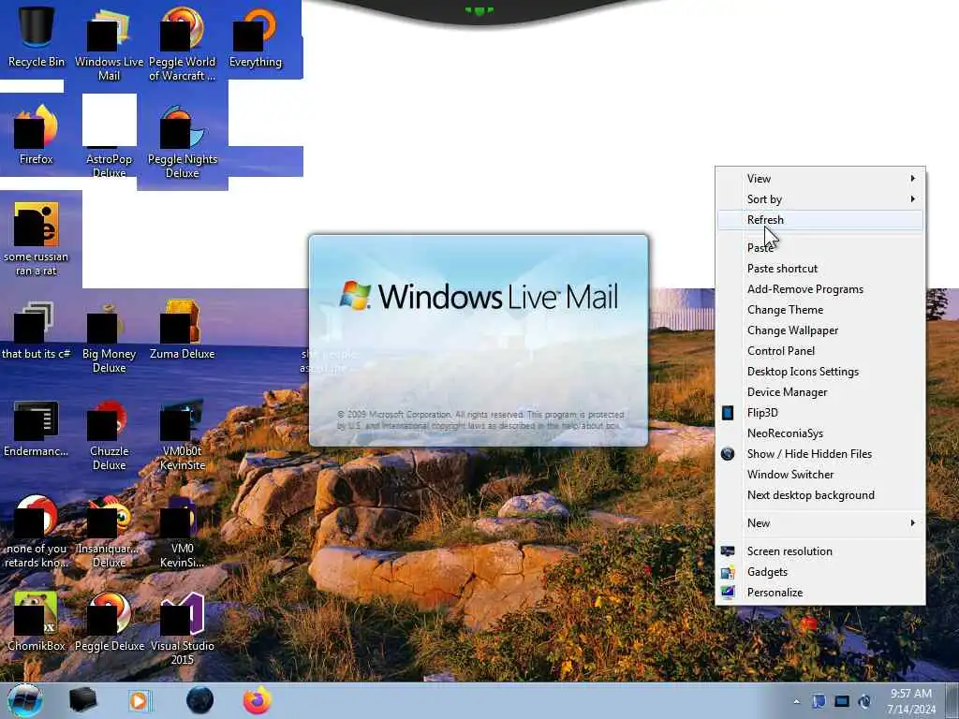Click the dark globe taskbar icon

tap(200, 700)
